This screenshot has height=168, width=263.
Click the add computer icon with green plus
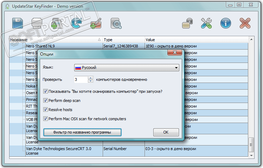coord(57,23)
